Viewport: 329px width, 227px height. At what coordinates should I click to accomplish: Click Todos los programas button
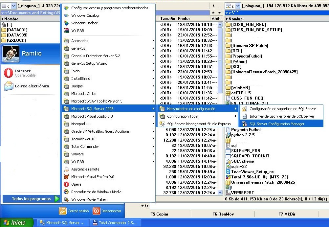31,199
